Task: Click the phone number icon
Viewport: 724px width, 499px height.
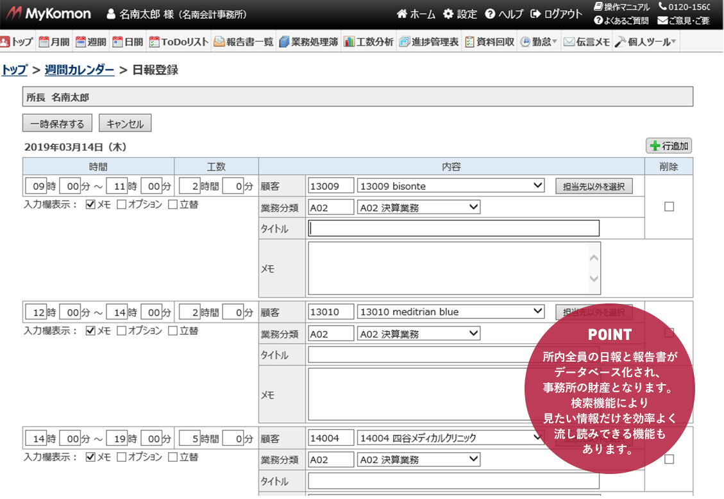Action: pos(662,6)
